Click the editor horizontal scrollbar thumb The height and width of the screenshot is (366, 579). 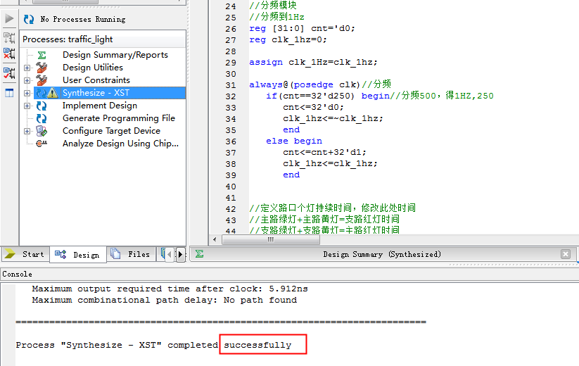[x=271, y=239]
